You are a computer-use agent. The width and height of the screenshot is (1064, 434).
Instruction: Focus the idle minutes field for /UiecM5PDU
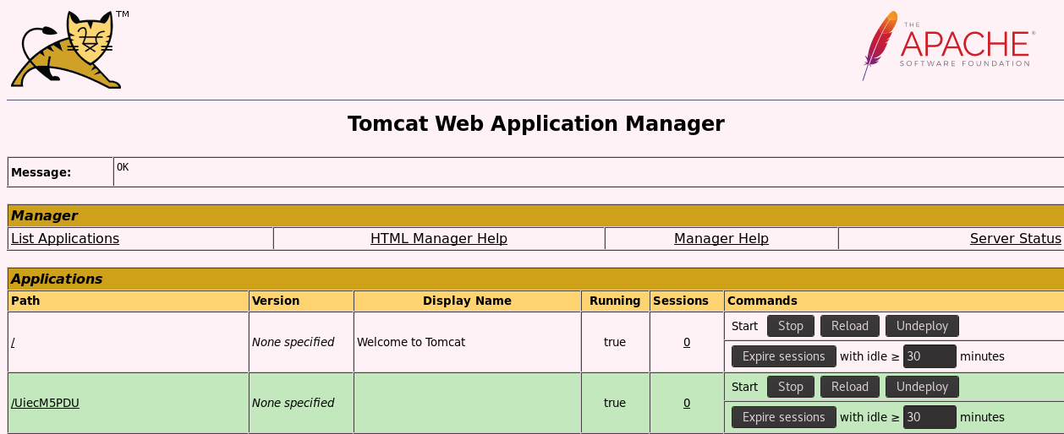[x=930, y=417]
